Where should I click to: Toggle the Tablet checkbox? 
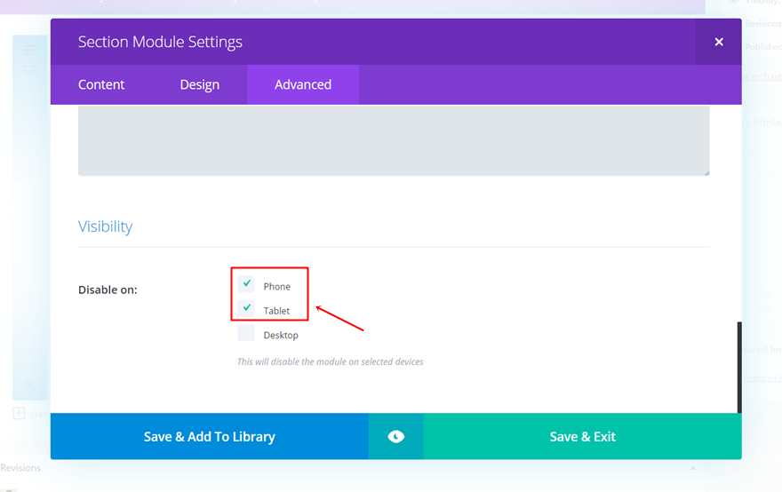coord(246,308)
